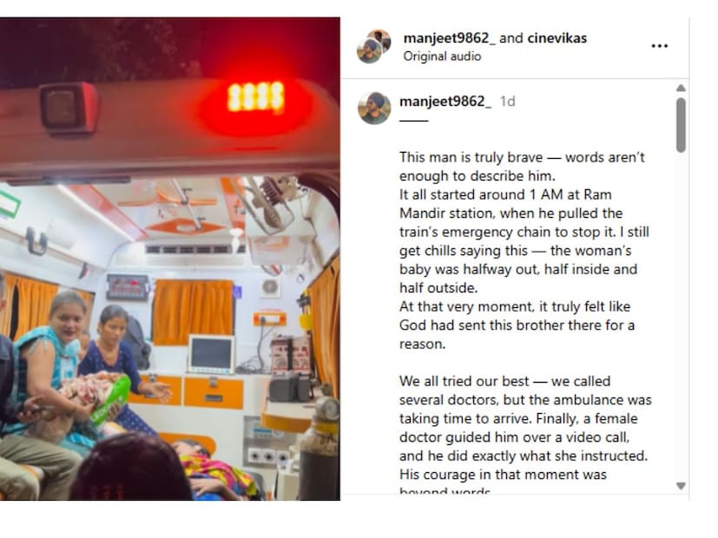Click the empty scrollbar track below the thumb

point(681,316)
